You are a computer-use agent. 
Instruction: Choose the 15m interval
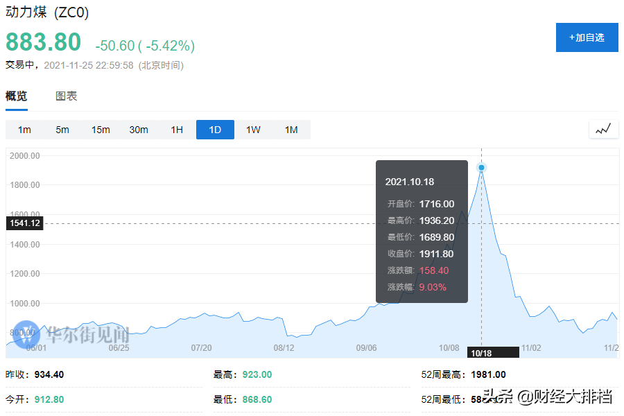[101, 130]
